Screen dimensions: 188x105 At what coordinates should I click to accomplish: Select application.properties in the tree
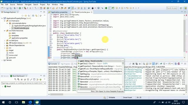coord(20,38)
